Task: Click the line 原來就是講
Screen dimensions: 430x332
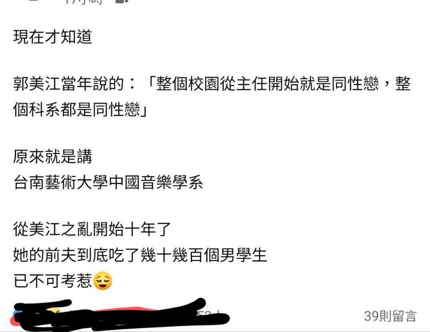Action: click(x=52, y=156)
